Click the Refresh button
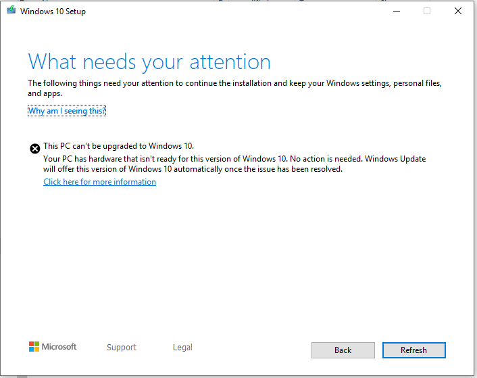The image size is (477, 378). click(x=413, y=350)
